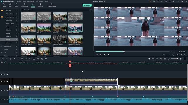The height and width of the screenshot is (105, 188).
Task: Toggle the effects grid view icon
Action: tap(91, 10)
